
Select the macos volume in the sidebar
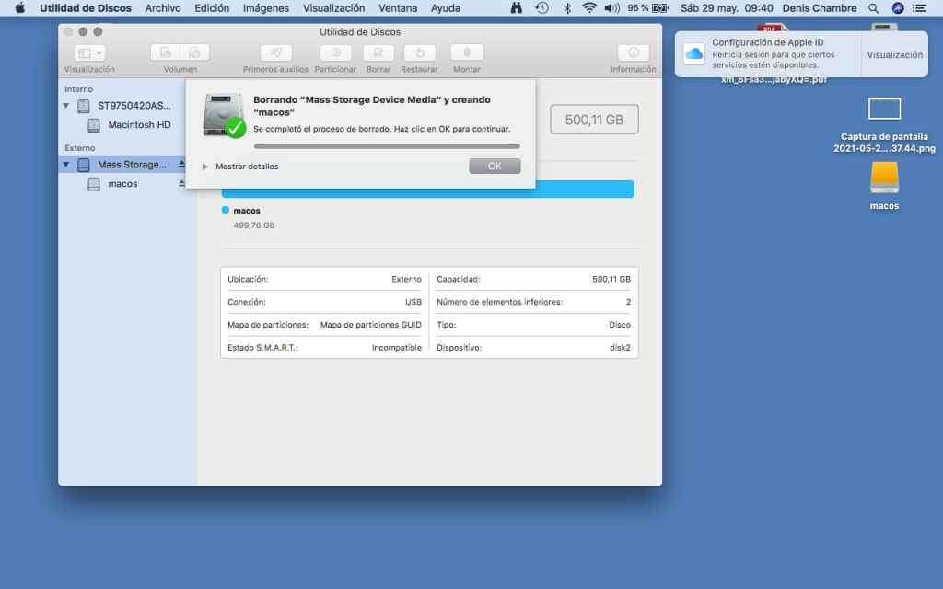pos(122,184)
